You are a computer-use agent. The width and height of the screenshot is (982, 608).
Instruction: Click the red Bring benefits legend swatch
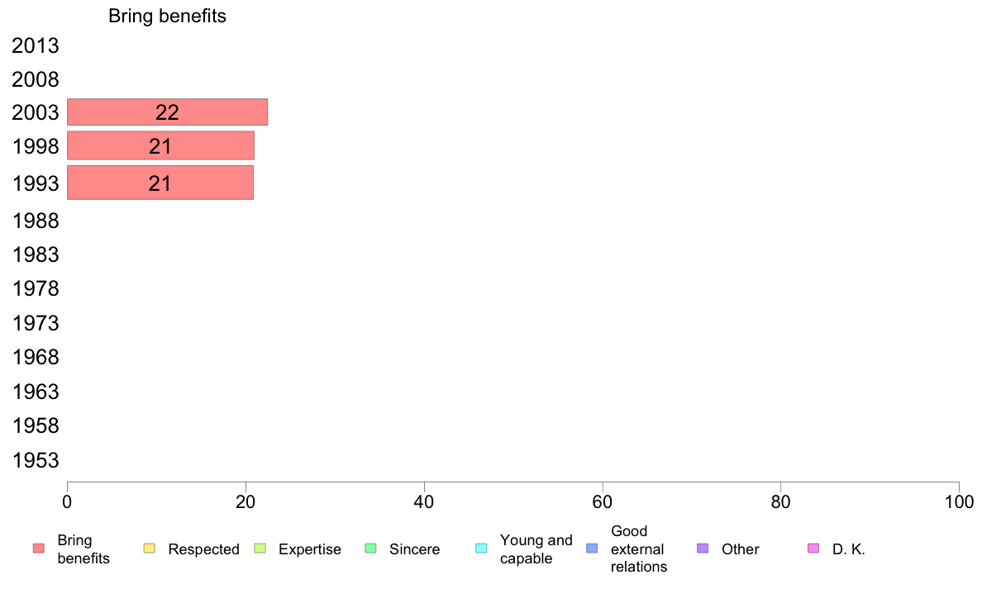tap(39, 549)
